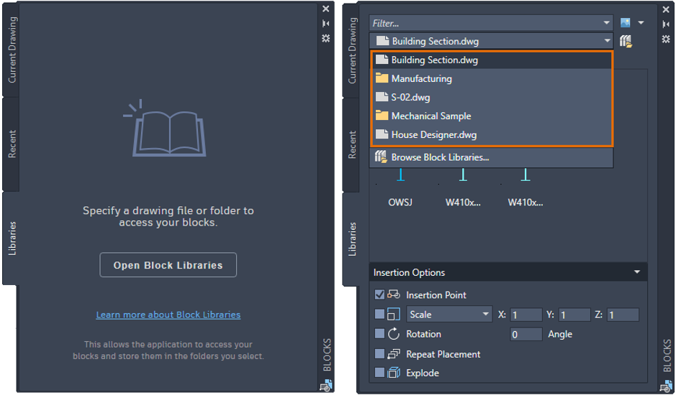Click the thumbnail display options icon

pos(625,23)
